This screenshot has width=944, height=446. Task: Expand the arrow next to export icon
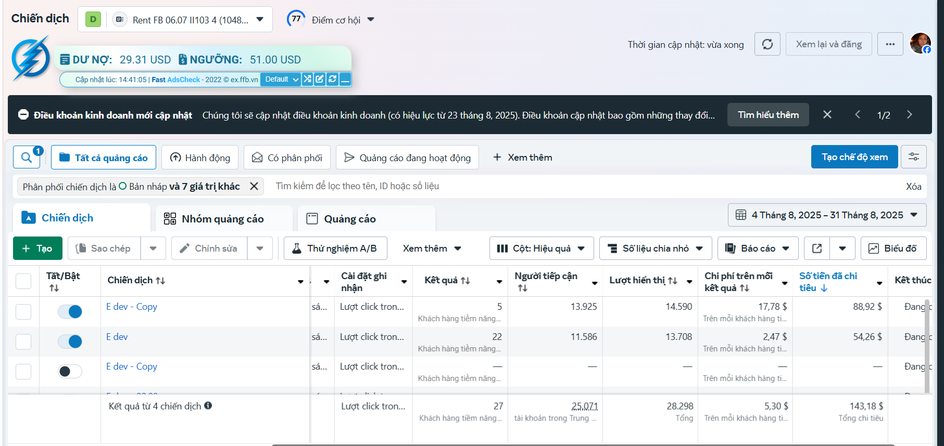pyautogui.click(x=842, y=248)
